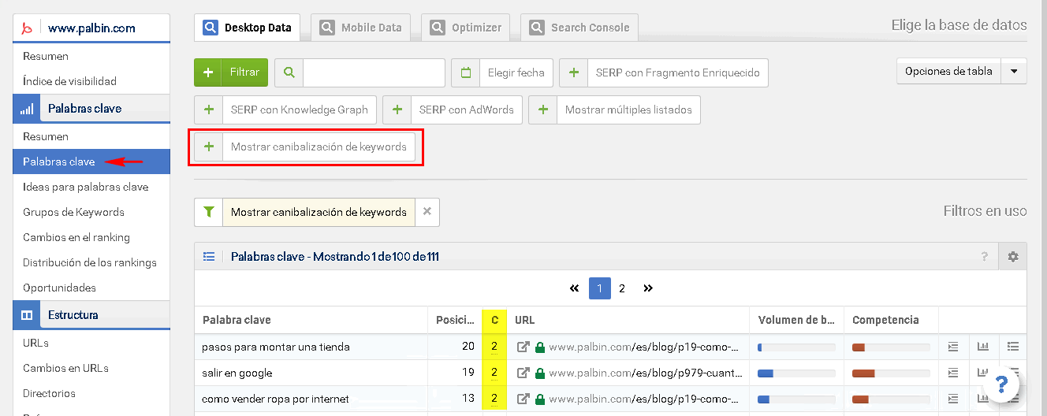
Task: Go to first page double-left arrow
Action: pos(575,288)
